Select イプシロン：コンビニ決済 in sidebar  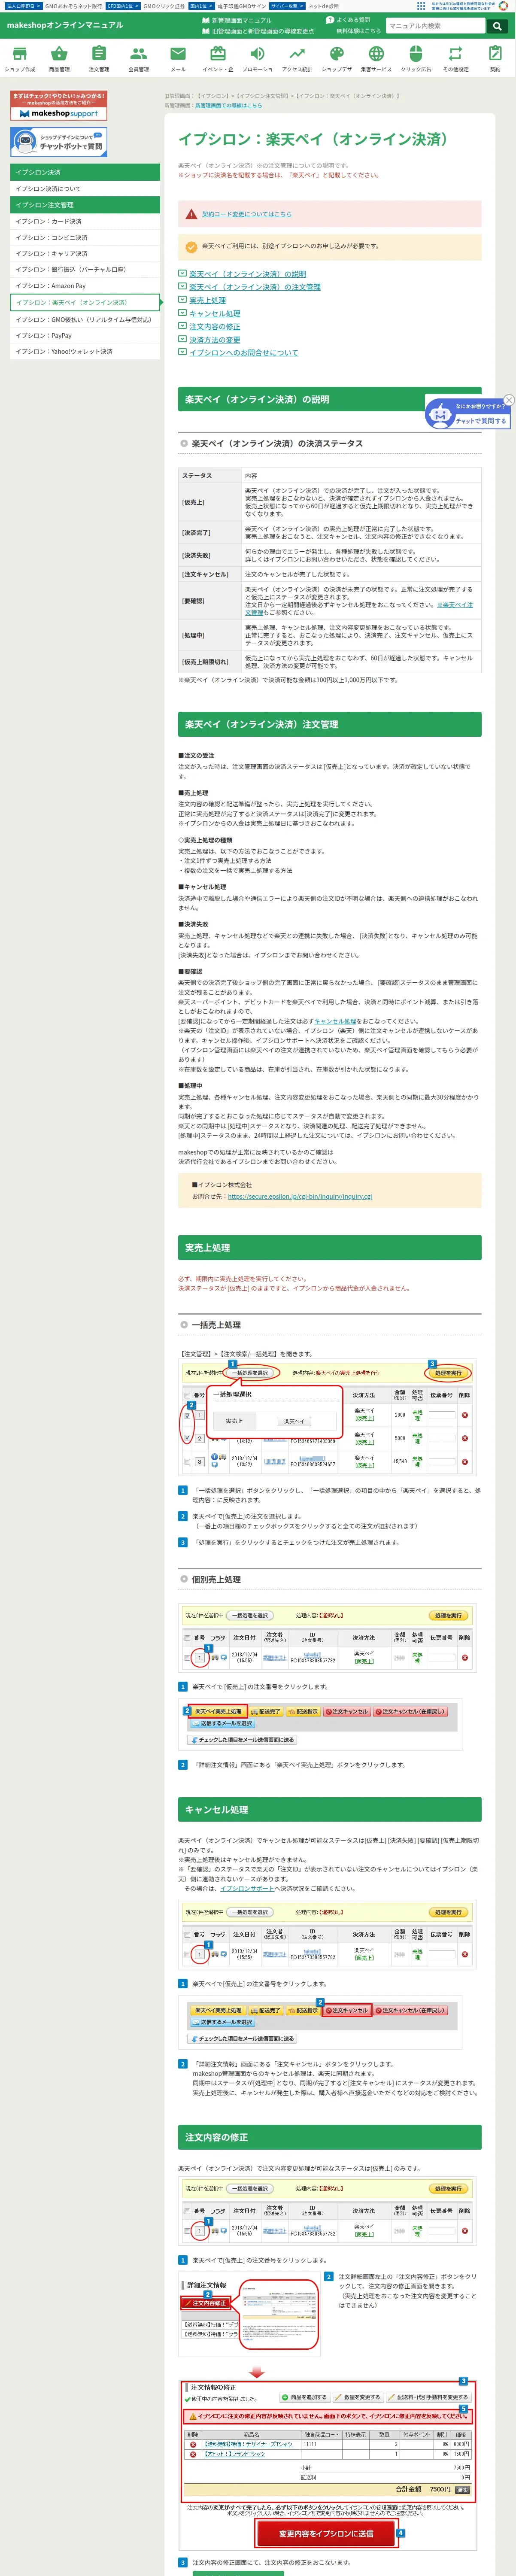pos(85,237)
